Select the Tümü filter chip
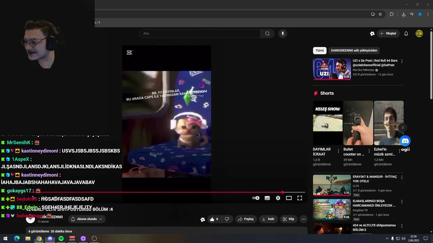The width and height of the screenshot is (433, 243). [x=320, y=51]
